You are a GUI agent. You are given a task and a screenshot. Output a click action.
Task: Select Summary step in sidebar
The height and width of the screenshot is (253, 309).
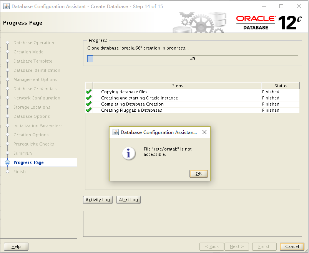coord(23,154)
